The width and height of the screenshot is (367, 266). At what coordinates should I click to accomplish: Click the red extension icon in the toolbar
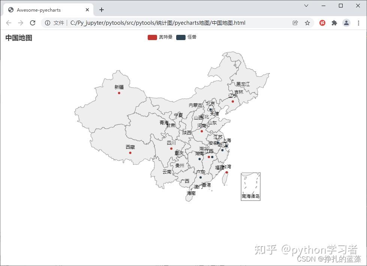point(322,23)
